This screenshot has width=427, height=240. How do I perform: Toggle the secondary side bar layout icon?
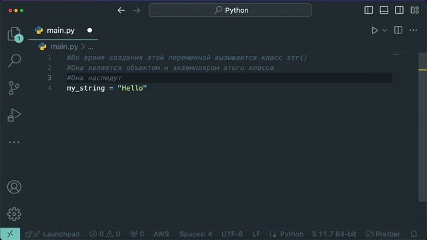[x=399, y=11]
